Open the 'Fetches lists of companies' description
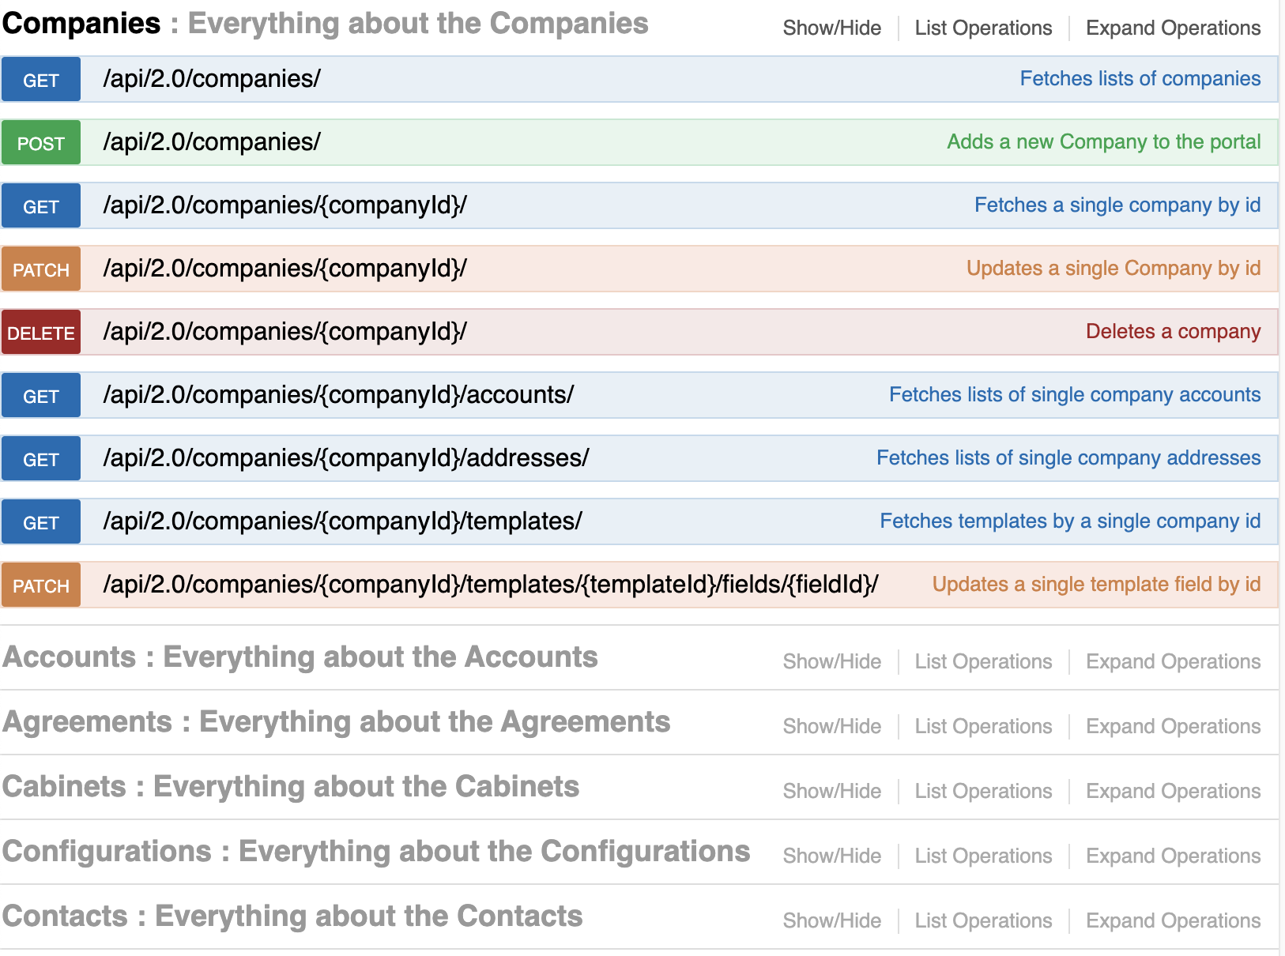The width and height of the screenshot is (1285, 956). 1140,79
